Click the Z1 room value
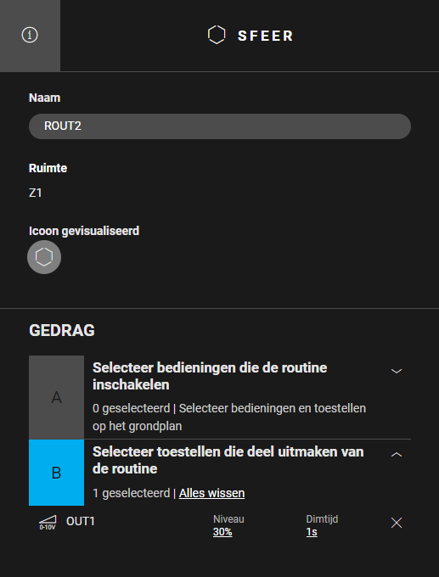 pyautogui.click(x=36, y=193)
